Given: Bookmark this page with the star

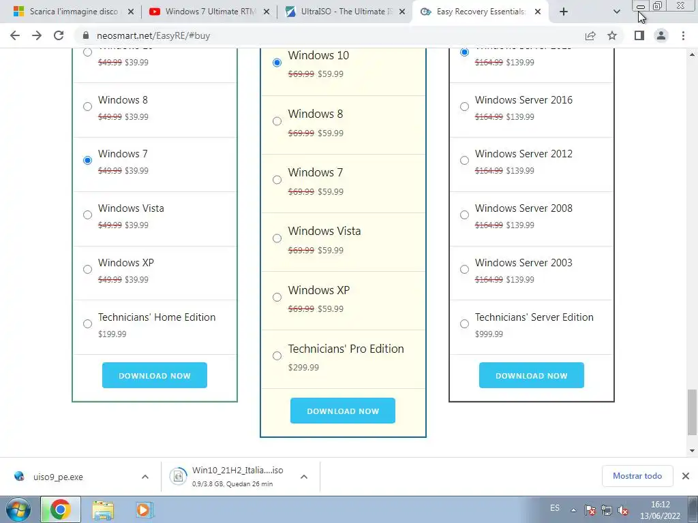Looking at the screenshot, I should (x=613, y=35).
